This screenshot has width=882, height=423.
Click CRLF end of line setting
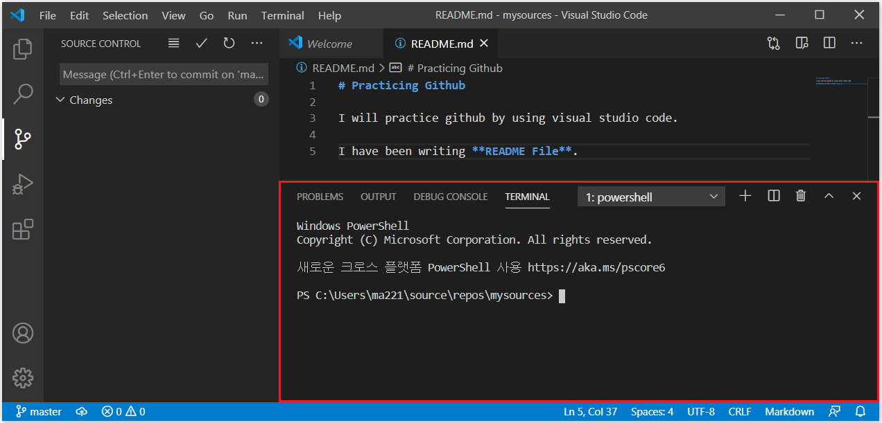click(740, 412)
